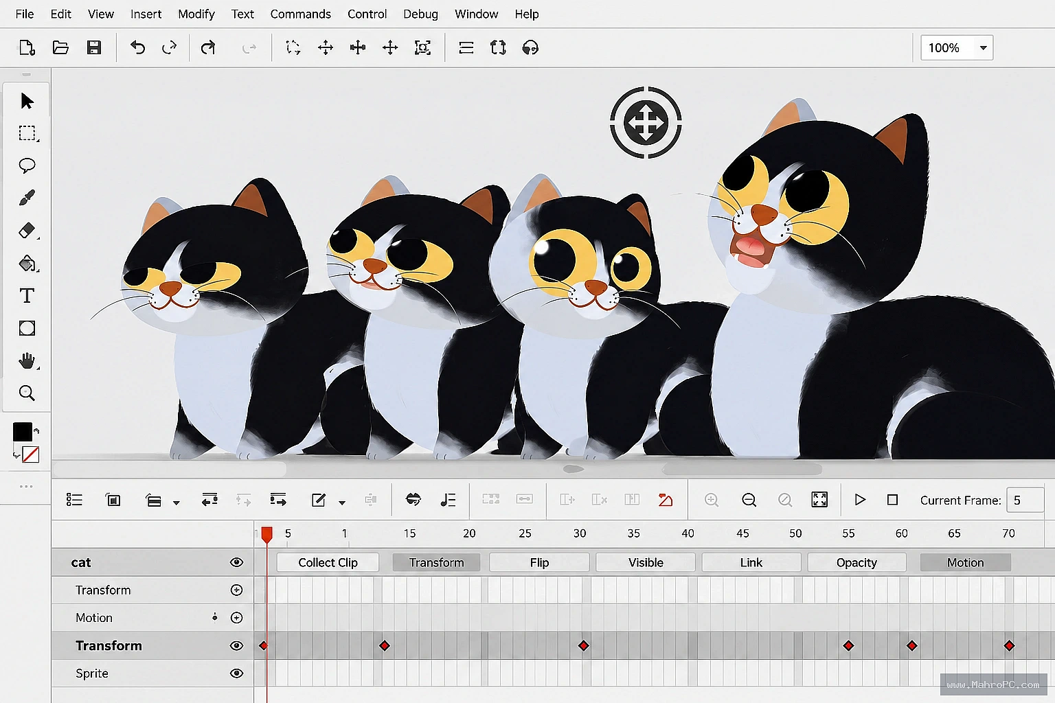The height and width of the screenshot is (703, 1055).
Task: Pick the Lasso tool
Action: [x=27, y=165]
